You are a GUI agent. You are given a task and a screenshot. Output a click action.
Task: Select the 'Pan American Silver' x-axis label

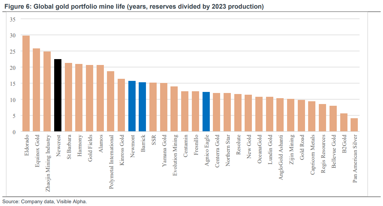click(355, 159)
